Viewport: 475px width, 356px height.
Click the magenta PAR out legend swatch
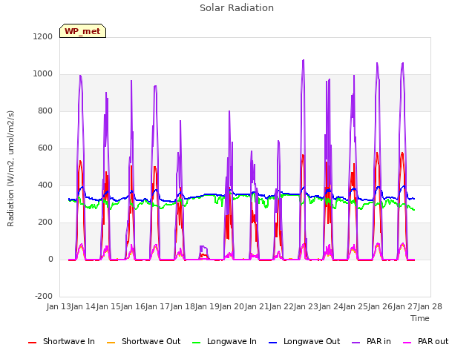(x=407, y=343)
